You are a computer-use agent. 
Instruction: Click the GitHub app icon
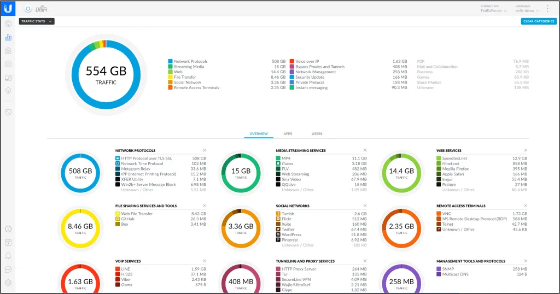(118, 219)
